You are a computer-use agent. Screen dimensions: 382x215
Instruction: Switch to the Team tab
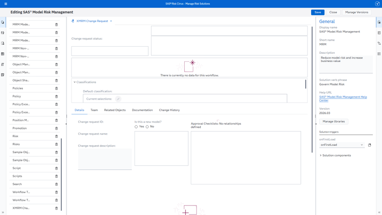[x=94, y=110]
